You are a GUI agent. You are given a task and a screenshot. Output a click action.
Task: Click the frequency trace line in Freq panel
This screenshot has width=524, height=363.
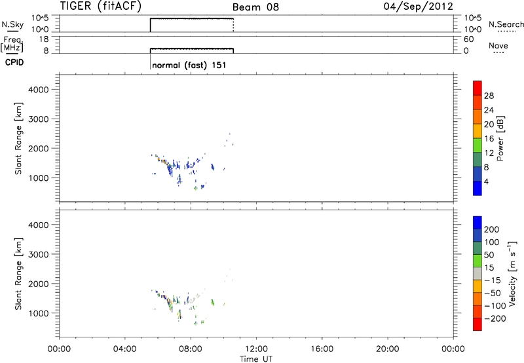[191, 48]
